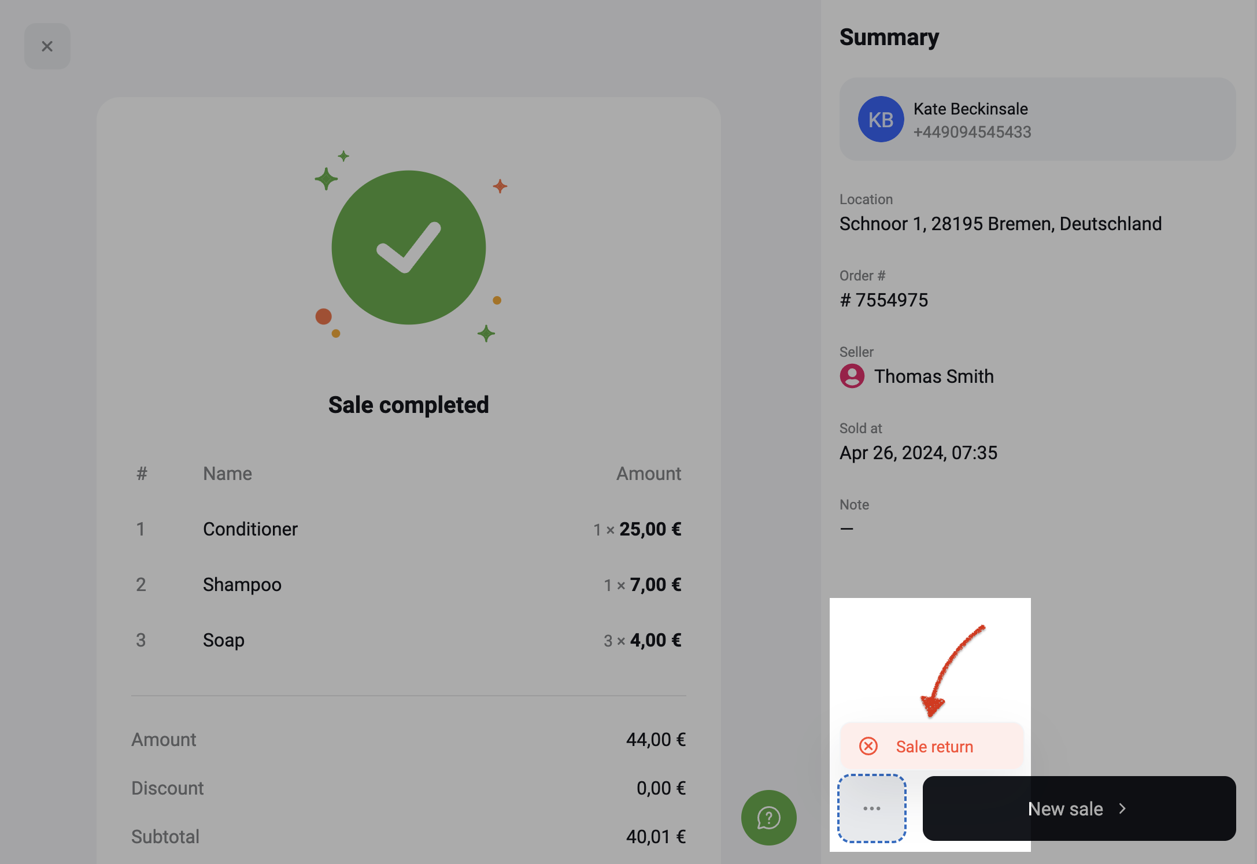Open the help chat bubble
This screenshot has width=1257, height=864.
pyautogui.click(x=768, y=818)
